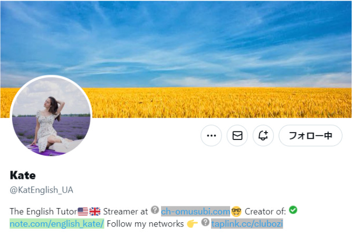View the wheat field header banner
352x235 pixels.
point(176,59)
